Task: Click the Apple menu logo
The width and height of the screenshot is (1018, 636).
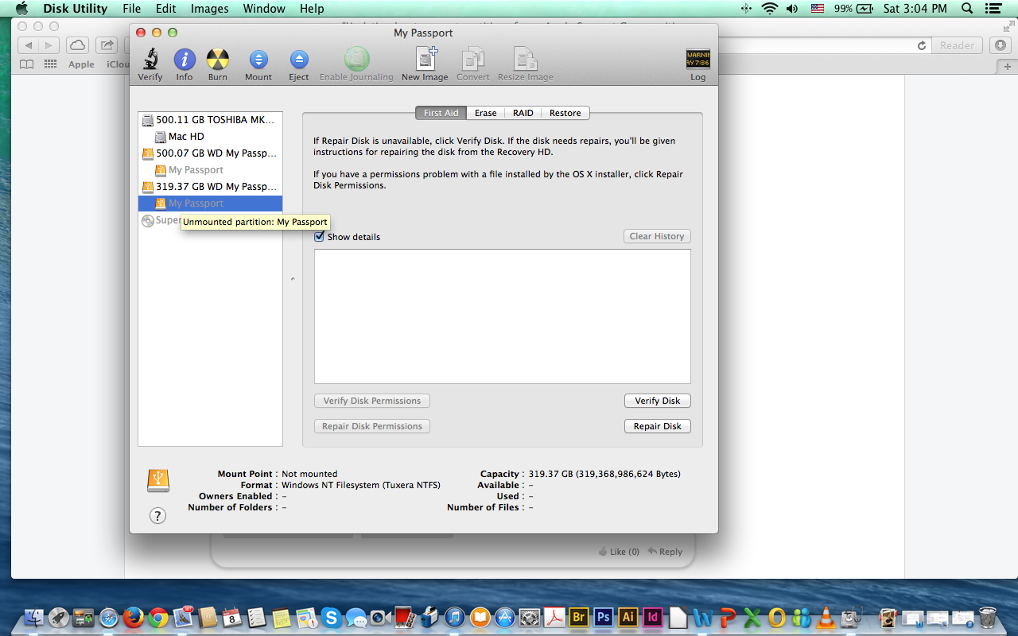Action: [21, 9]
